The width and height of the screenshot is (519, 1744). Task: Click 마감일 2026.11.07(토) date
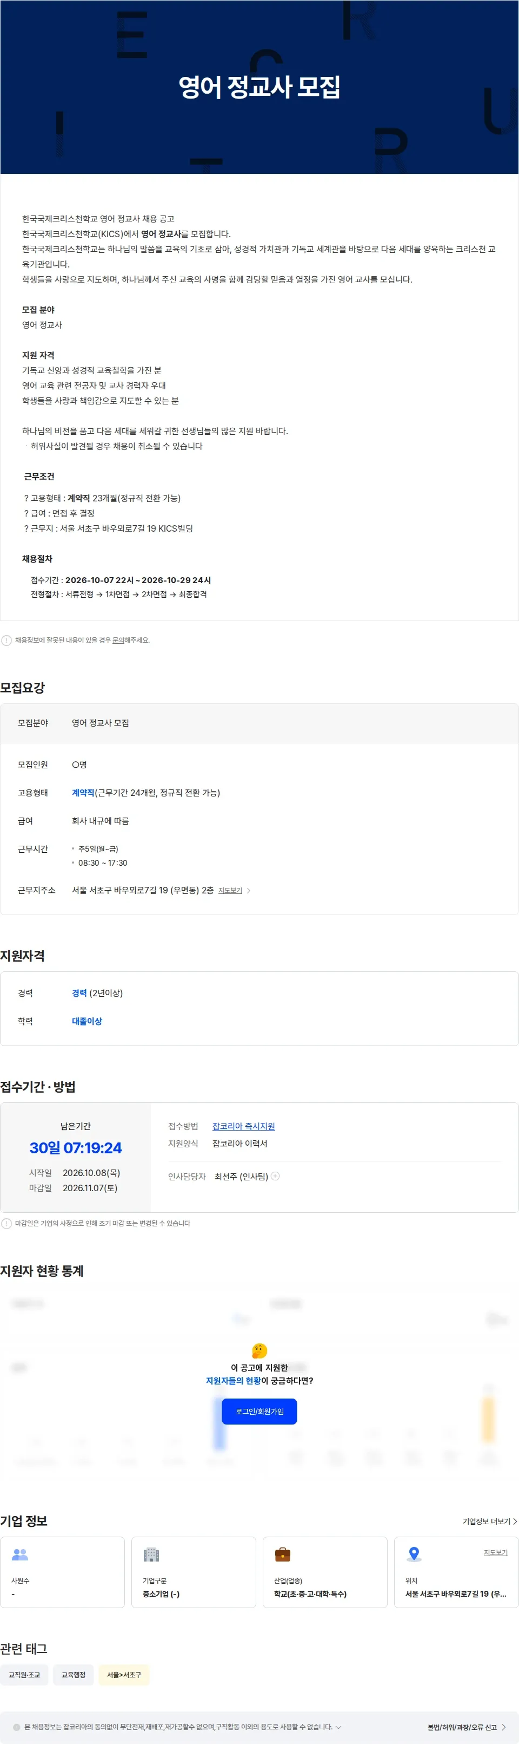tap(90, 1187)
